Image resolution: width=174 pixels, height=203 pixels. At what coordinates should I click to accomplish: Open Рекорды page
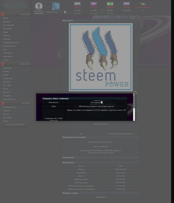(7, 82)
